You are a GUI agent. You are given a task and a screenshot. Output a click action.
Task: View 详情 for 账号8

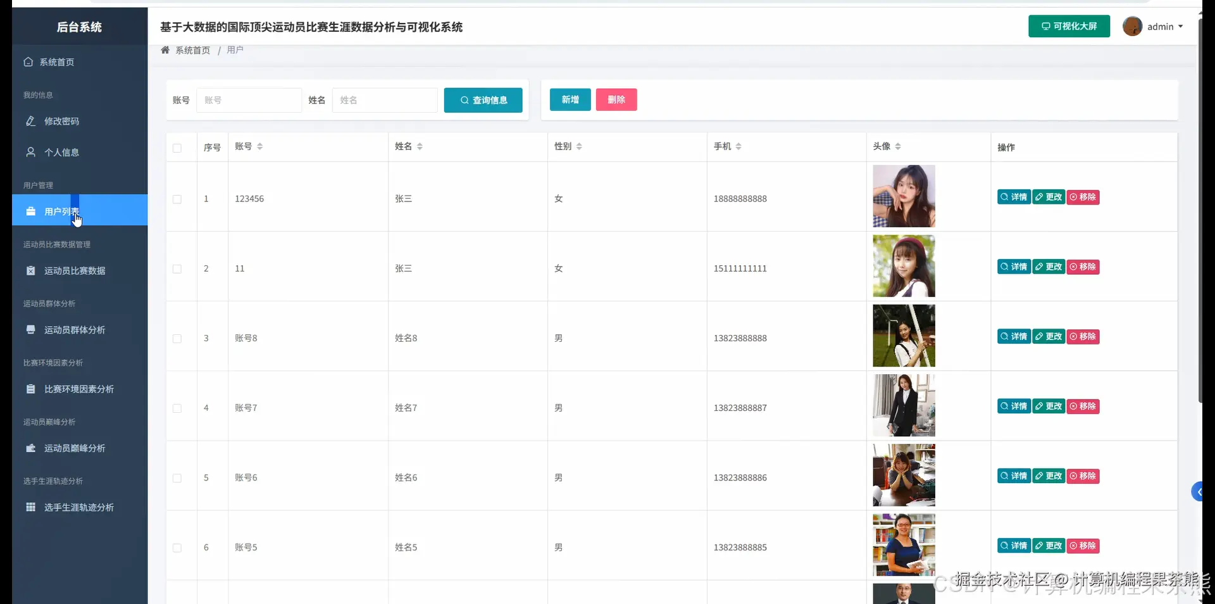coord(1014,336)
